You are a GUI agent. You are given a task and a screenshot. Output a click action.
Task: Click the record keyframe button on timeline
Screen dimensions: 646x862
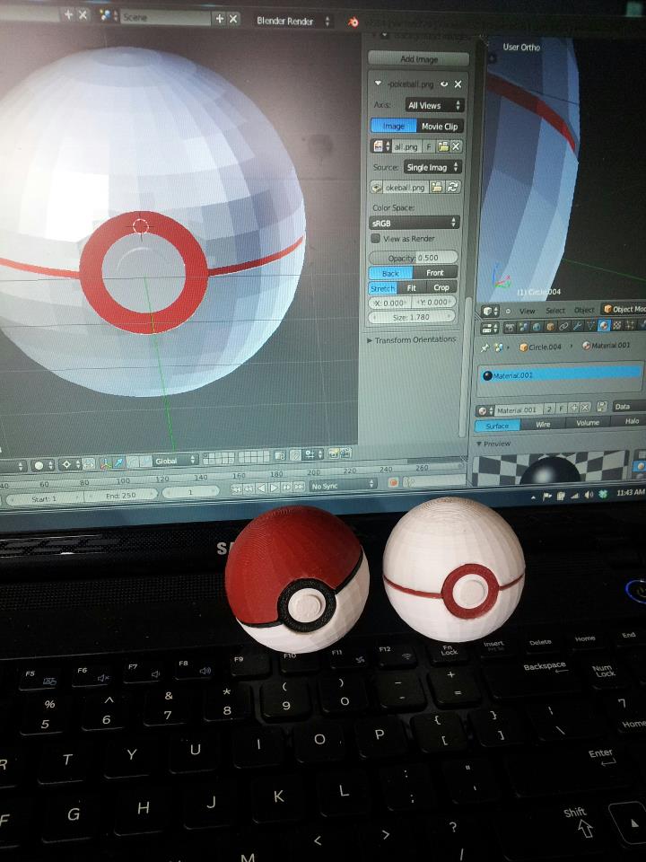(393, 482)
